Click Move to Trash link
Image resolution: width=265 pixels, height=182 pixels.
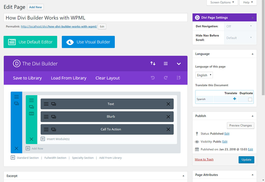click(204, 159)
